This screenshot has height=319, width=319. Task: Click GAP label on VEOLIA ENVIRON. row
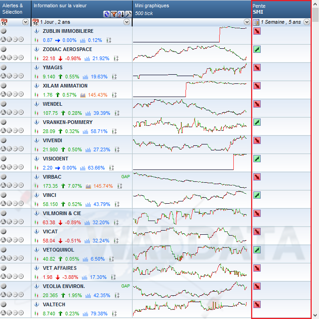pyautogui.click(x=125, y=286)
